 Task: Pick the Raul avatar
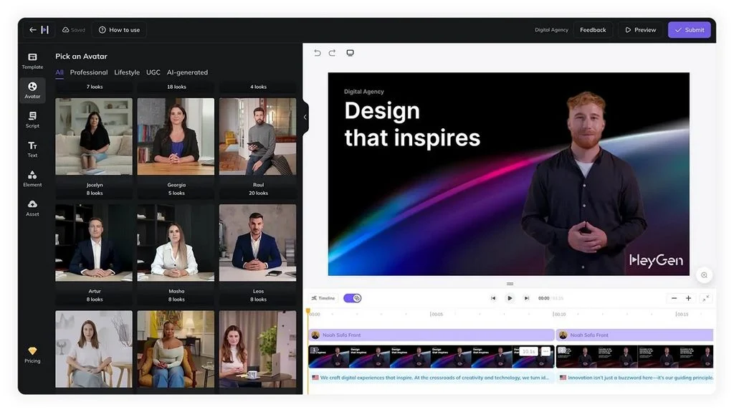pyautogui.click(x=258, y=136)
